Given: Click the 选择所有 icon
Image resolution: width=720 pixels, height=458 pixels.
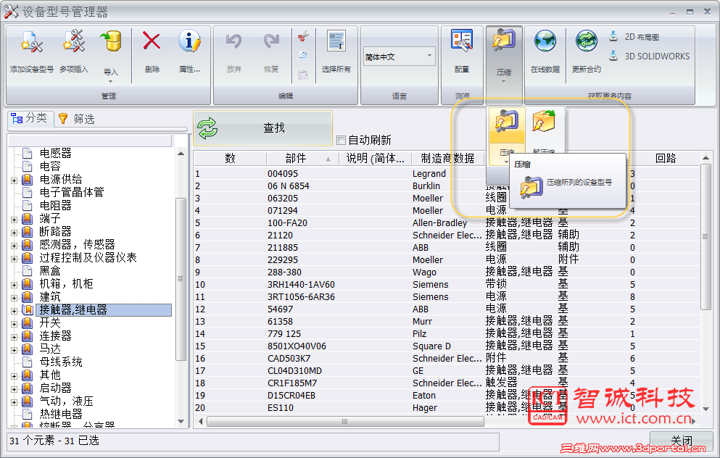Looking at the screenshot, I should 336,41.
